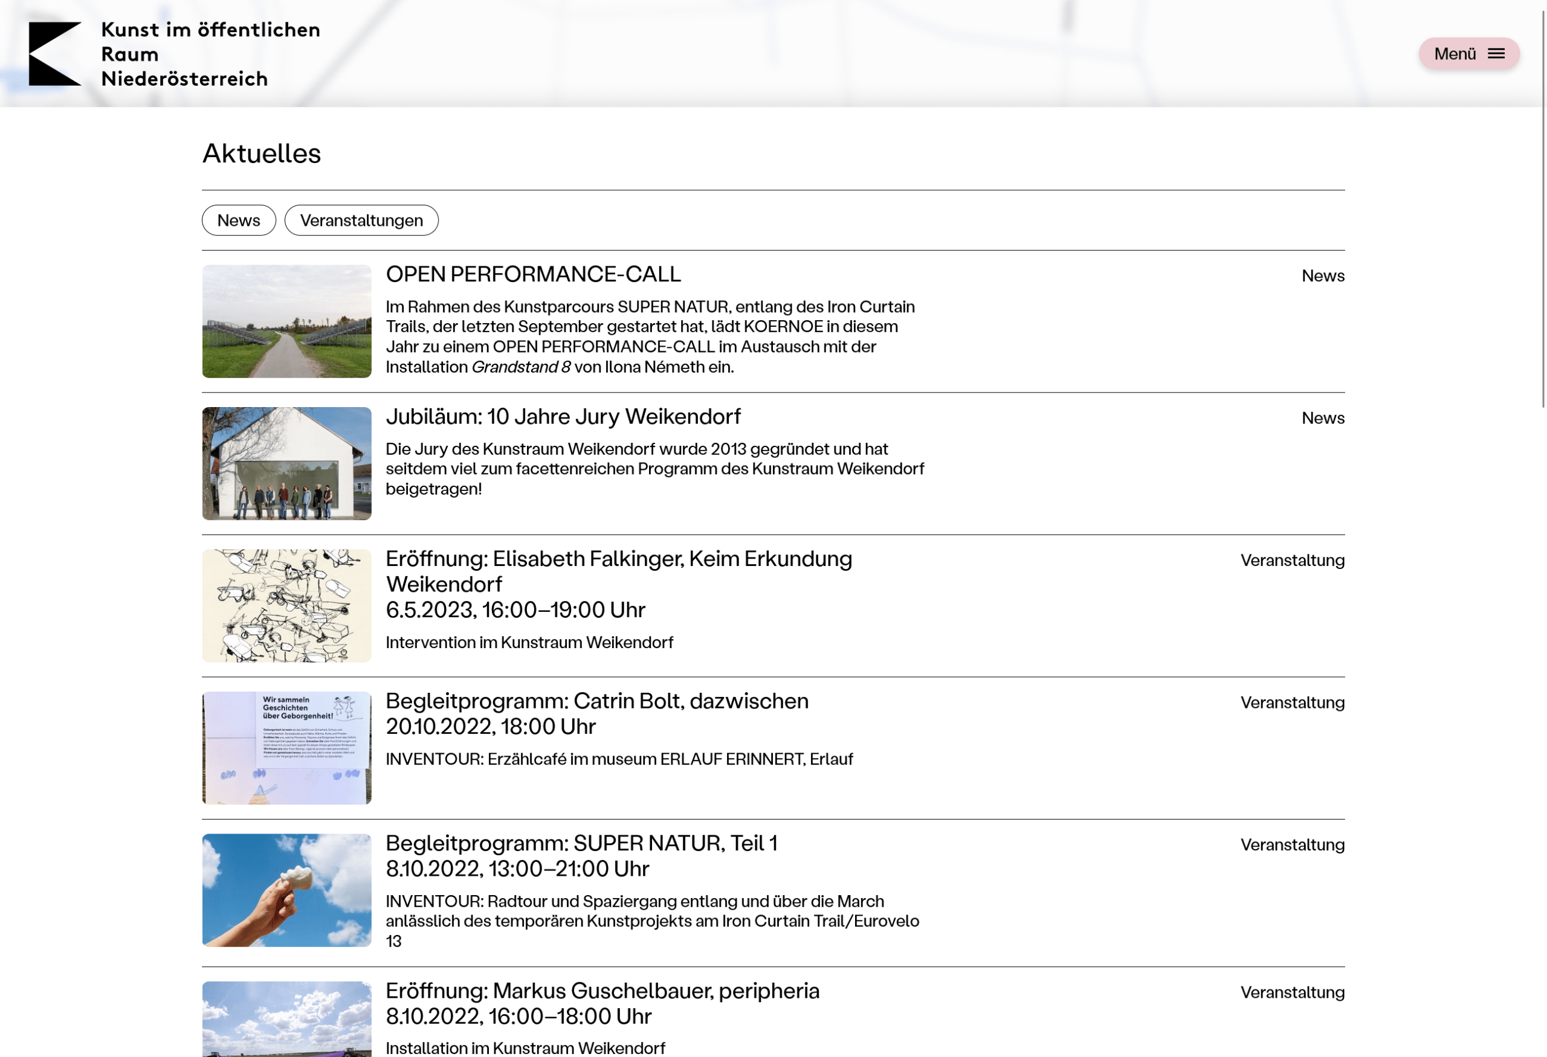
Task: Open the hamburger Menü button
Action: click(1468, 53)
